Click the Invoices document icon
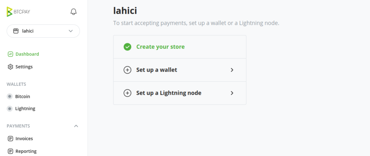 [10, 139]
